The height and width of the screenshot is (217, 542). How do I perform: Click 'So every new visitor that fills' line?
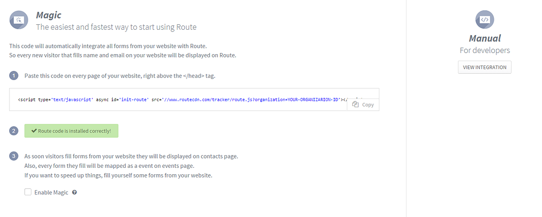pyautogui.click(x=122, y=56)
